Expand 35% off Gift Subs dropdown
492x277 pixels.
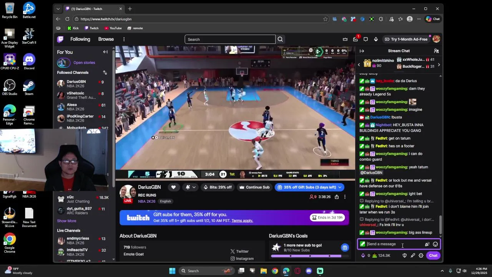pyautogui.click(x=340, y=187)
